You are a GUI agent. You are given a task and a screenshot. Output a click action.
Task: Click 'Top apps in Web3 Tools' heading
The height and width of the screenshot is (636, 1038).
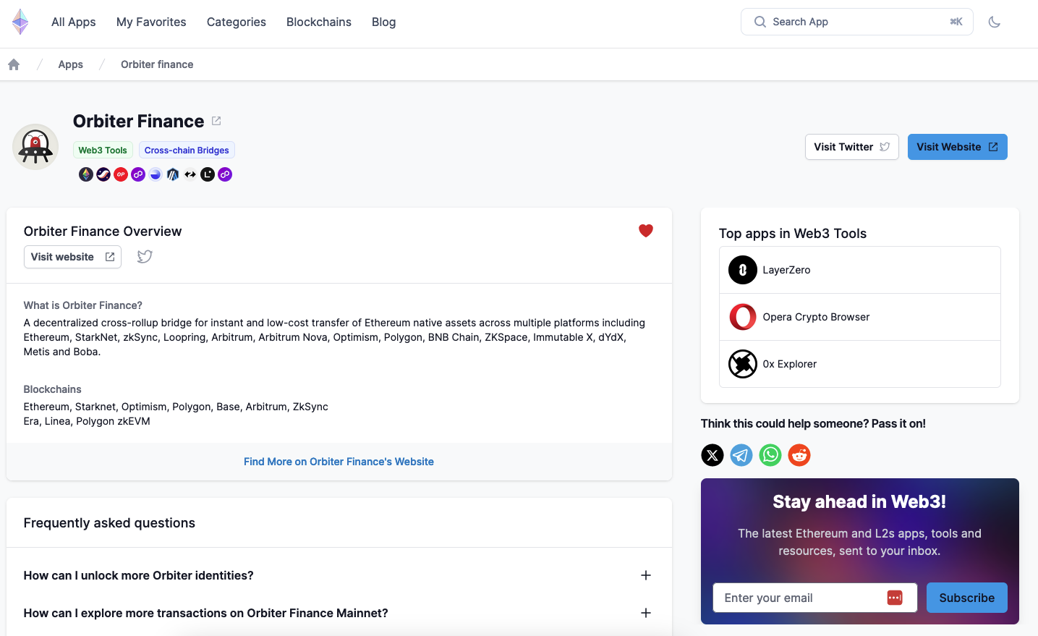pos(793,234)
